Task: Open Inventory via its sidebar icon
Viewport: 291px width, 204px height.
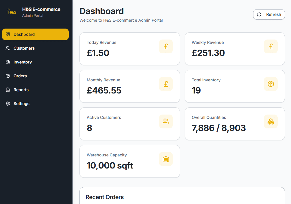Action: point(8,62)
